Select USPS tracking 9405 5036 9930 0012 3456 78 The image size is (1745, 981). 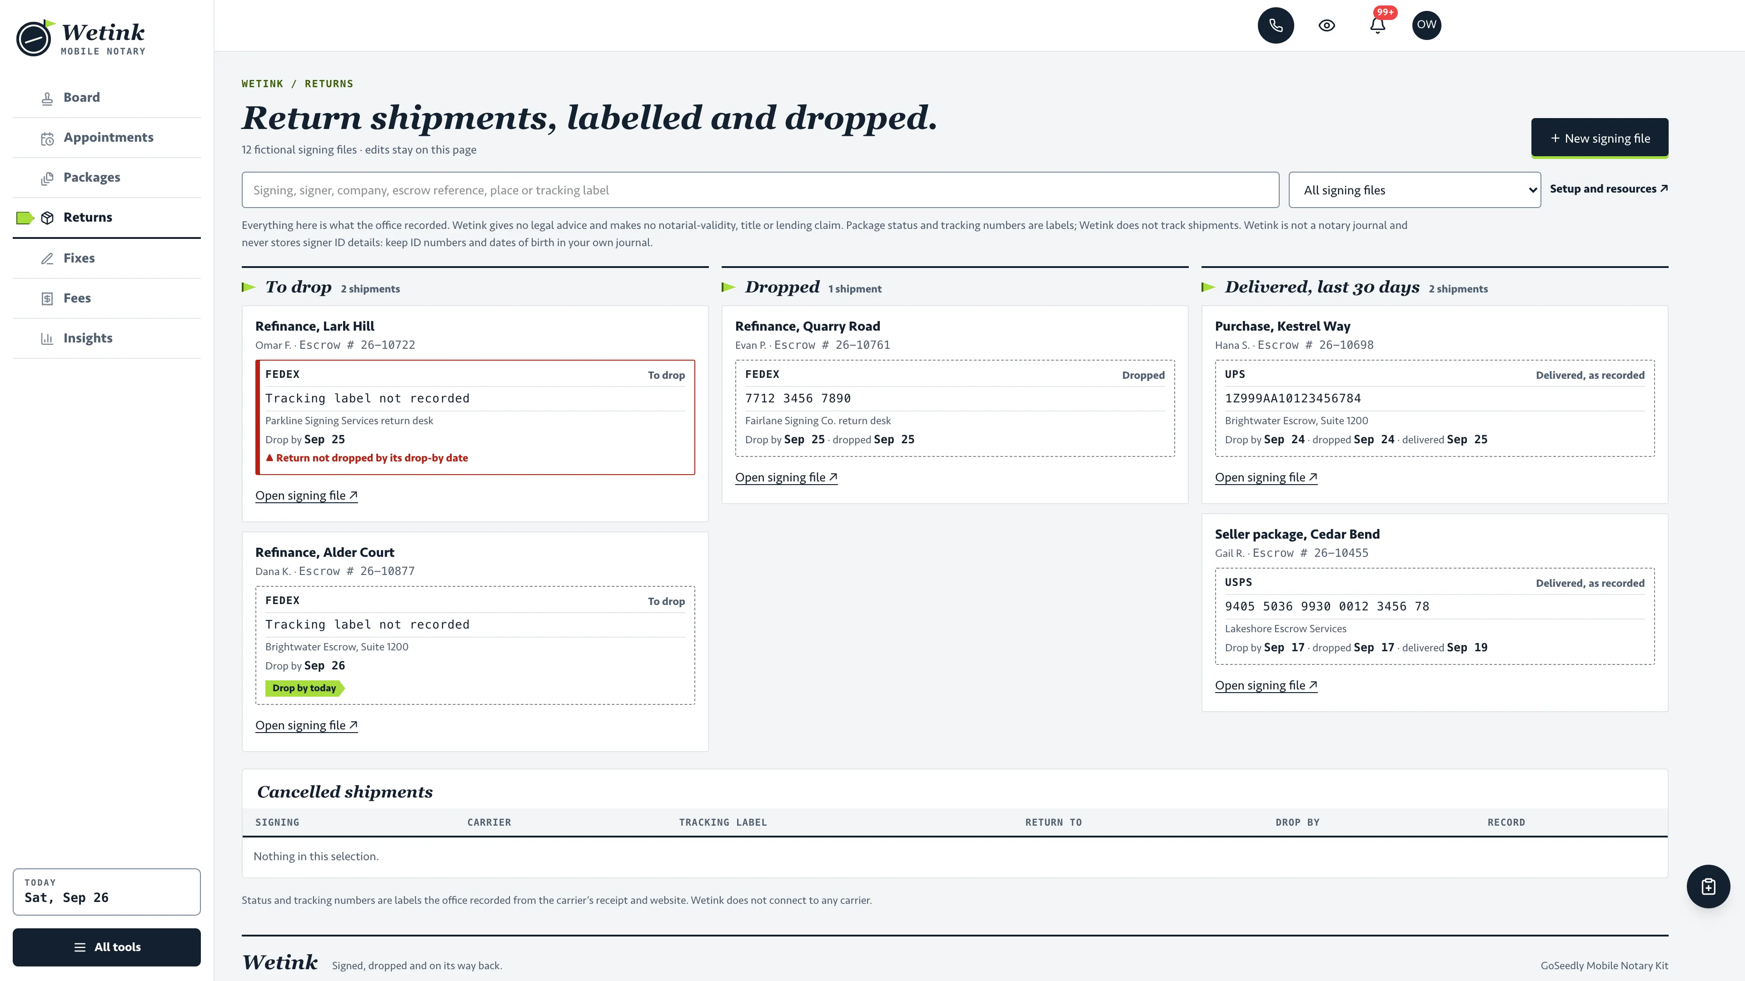1326,606
